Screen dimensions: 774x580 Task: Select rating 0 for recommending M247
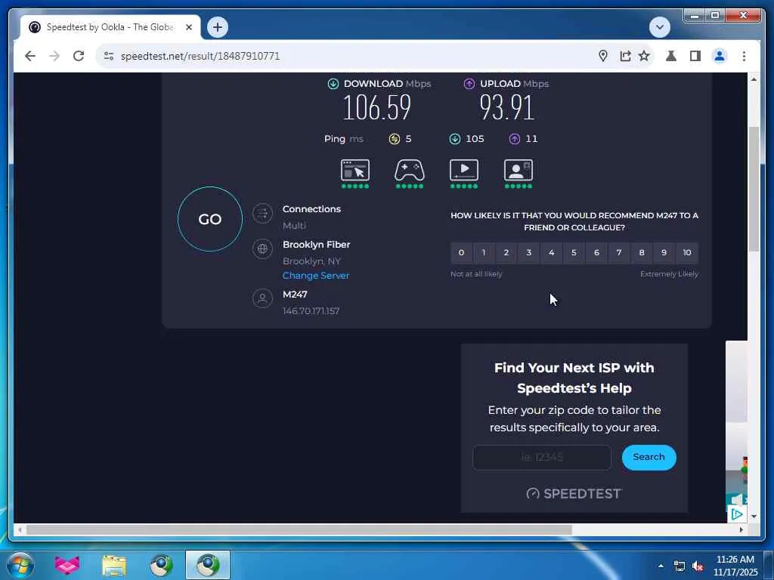pyautogui.click(x=461, y=252)
